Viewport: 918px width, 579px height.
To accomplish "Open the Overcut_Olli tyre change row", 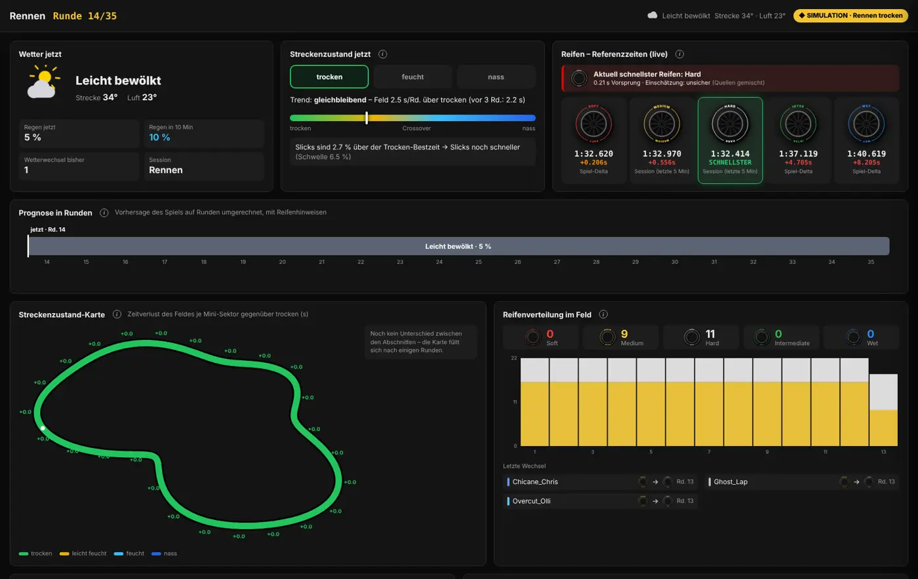I will pyautogui.click(x=600, y=501).
